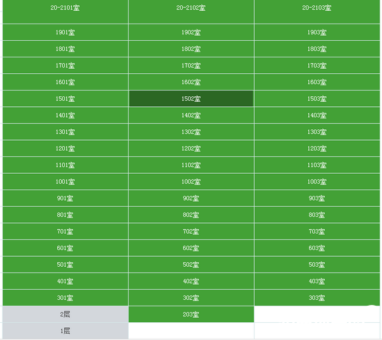Image resolution: width=382 pixels, height=340 pixels.
Task: Click unit 303室
Action: point(317,297)
